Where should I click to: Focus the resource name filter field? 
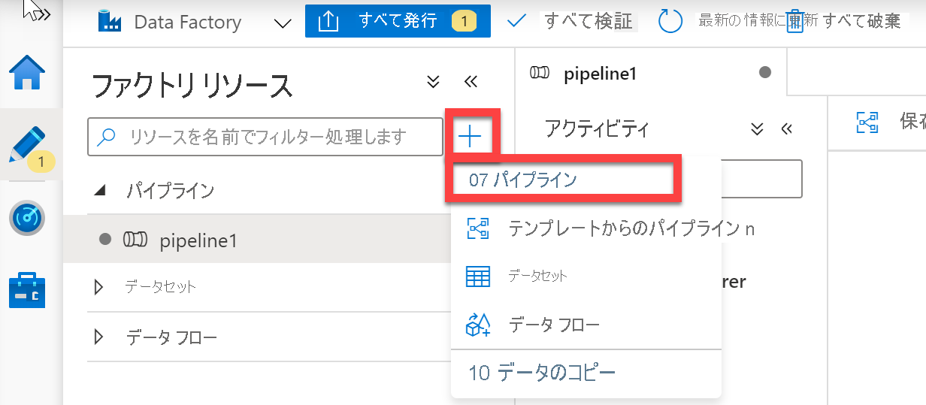(x=265, y=137)
